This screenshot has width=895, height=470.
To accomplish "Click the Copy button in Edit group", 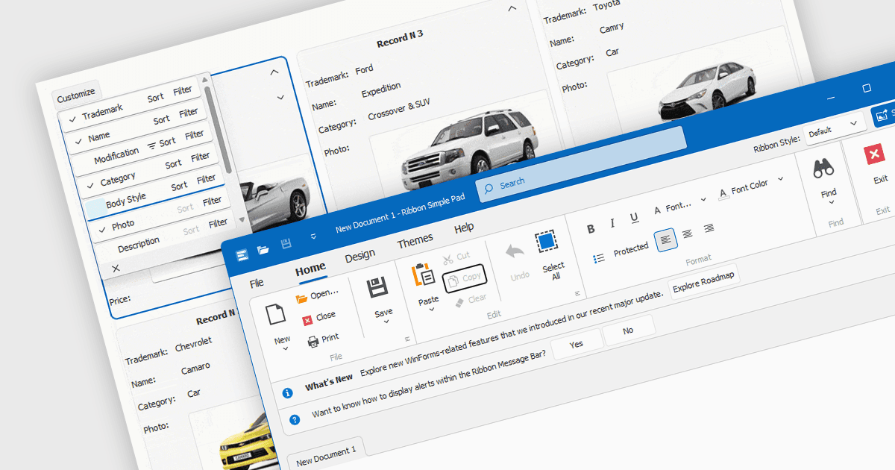I will tap(464, 279).
